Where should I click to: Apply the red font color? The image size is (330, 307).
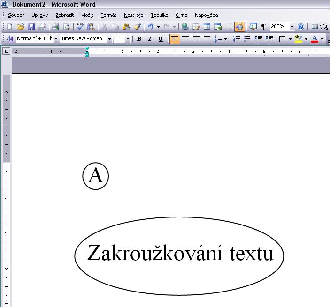(x=315, y=39)
